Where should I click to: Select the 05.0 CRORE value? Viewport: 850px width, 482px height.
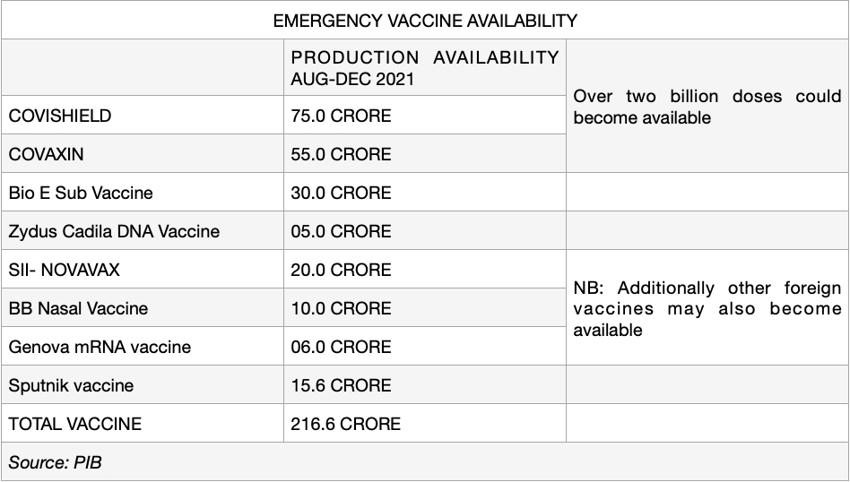pos(342,231)
